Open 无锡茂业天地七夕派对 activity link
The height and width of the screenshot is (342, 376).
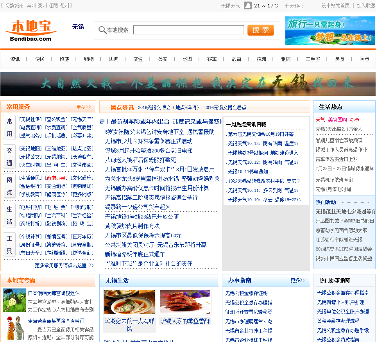click(345, 211)
